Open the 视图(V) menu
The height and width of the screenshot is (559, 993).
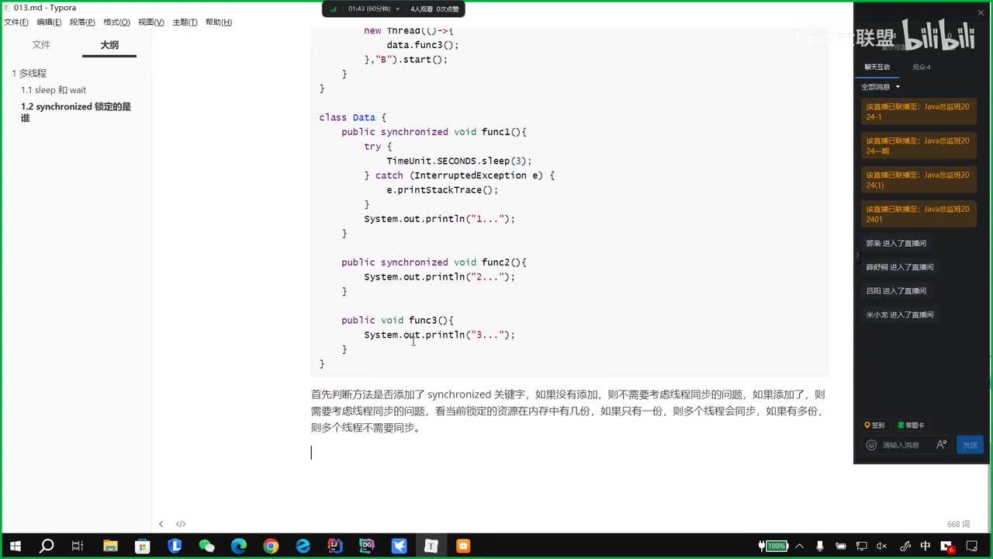[x=151, y=23]
